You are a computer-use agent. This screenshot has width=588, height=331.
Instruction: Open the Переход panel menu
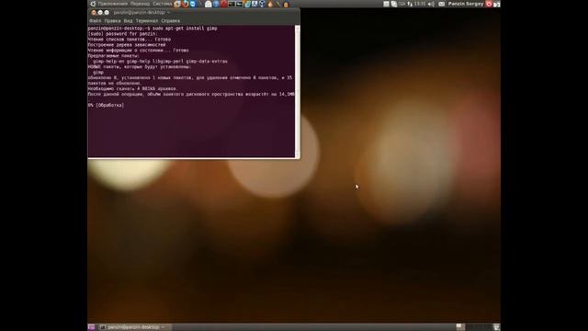point(140,4)
